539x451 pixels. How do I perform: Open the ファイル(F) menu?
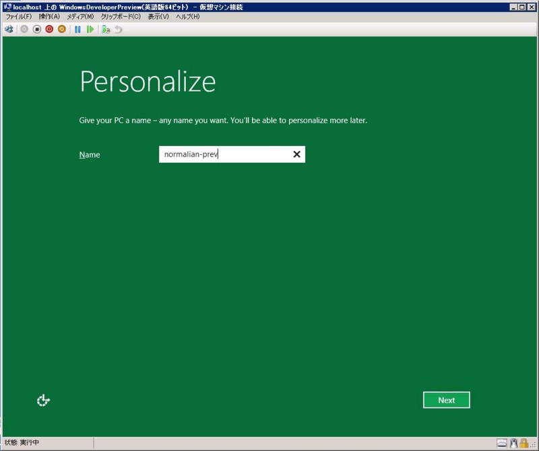coord(19,16)
